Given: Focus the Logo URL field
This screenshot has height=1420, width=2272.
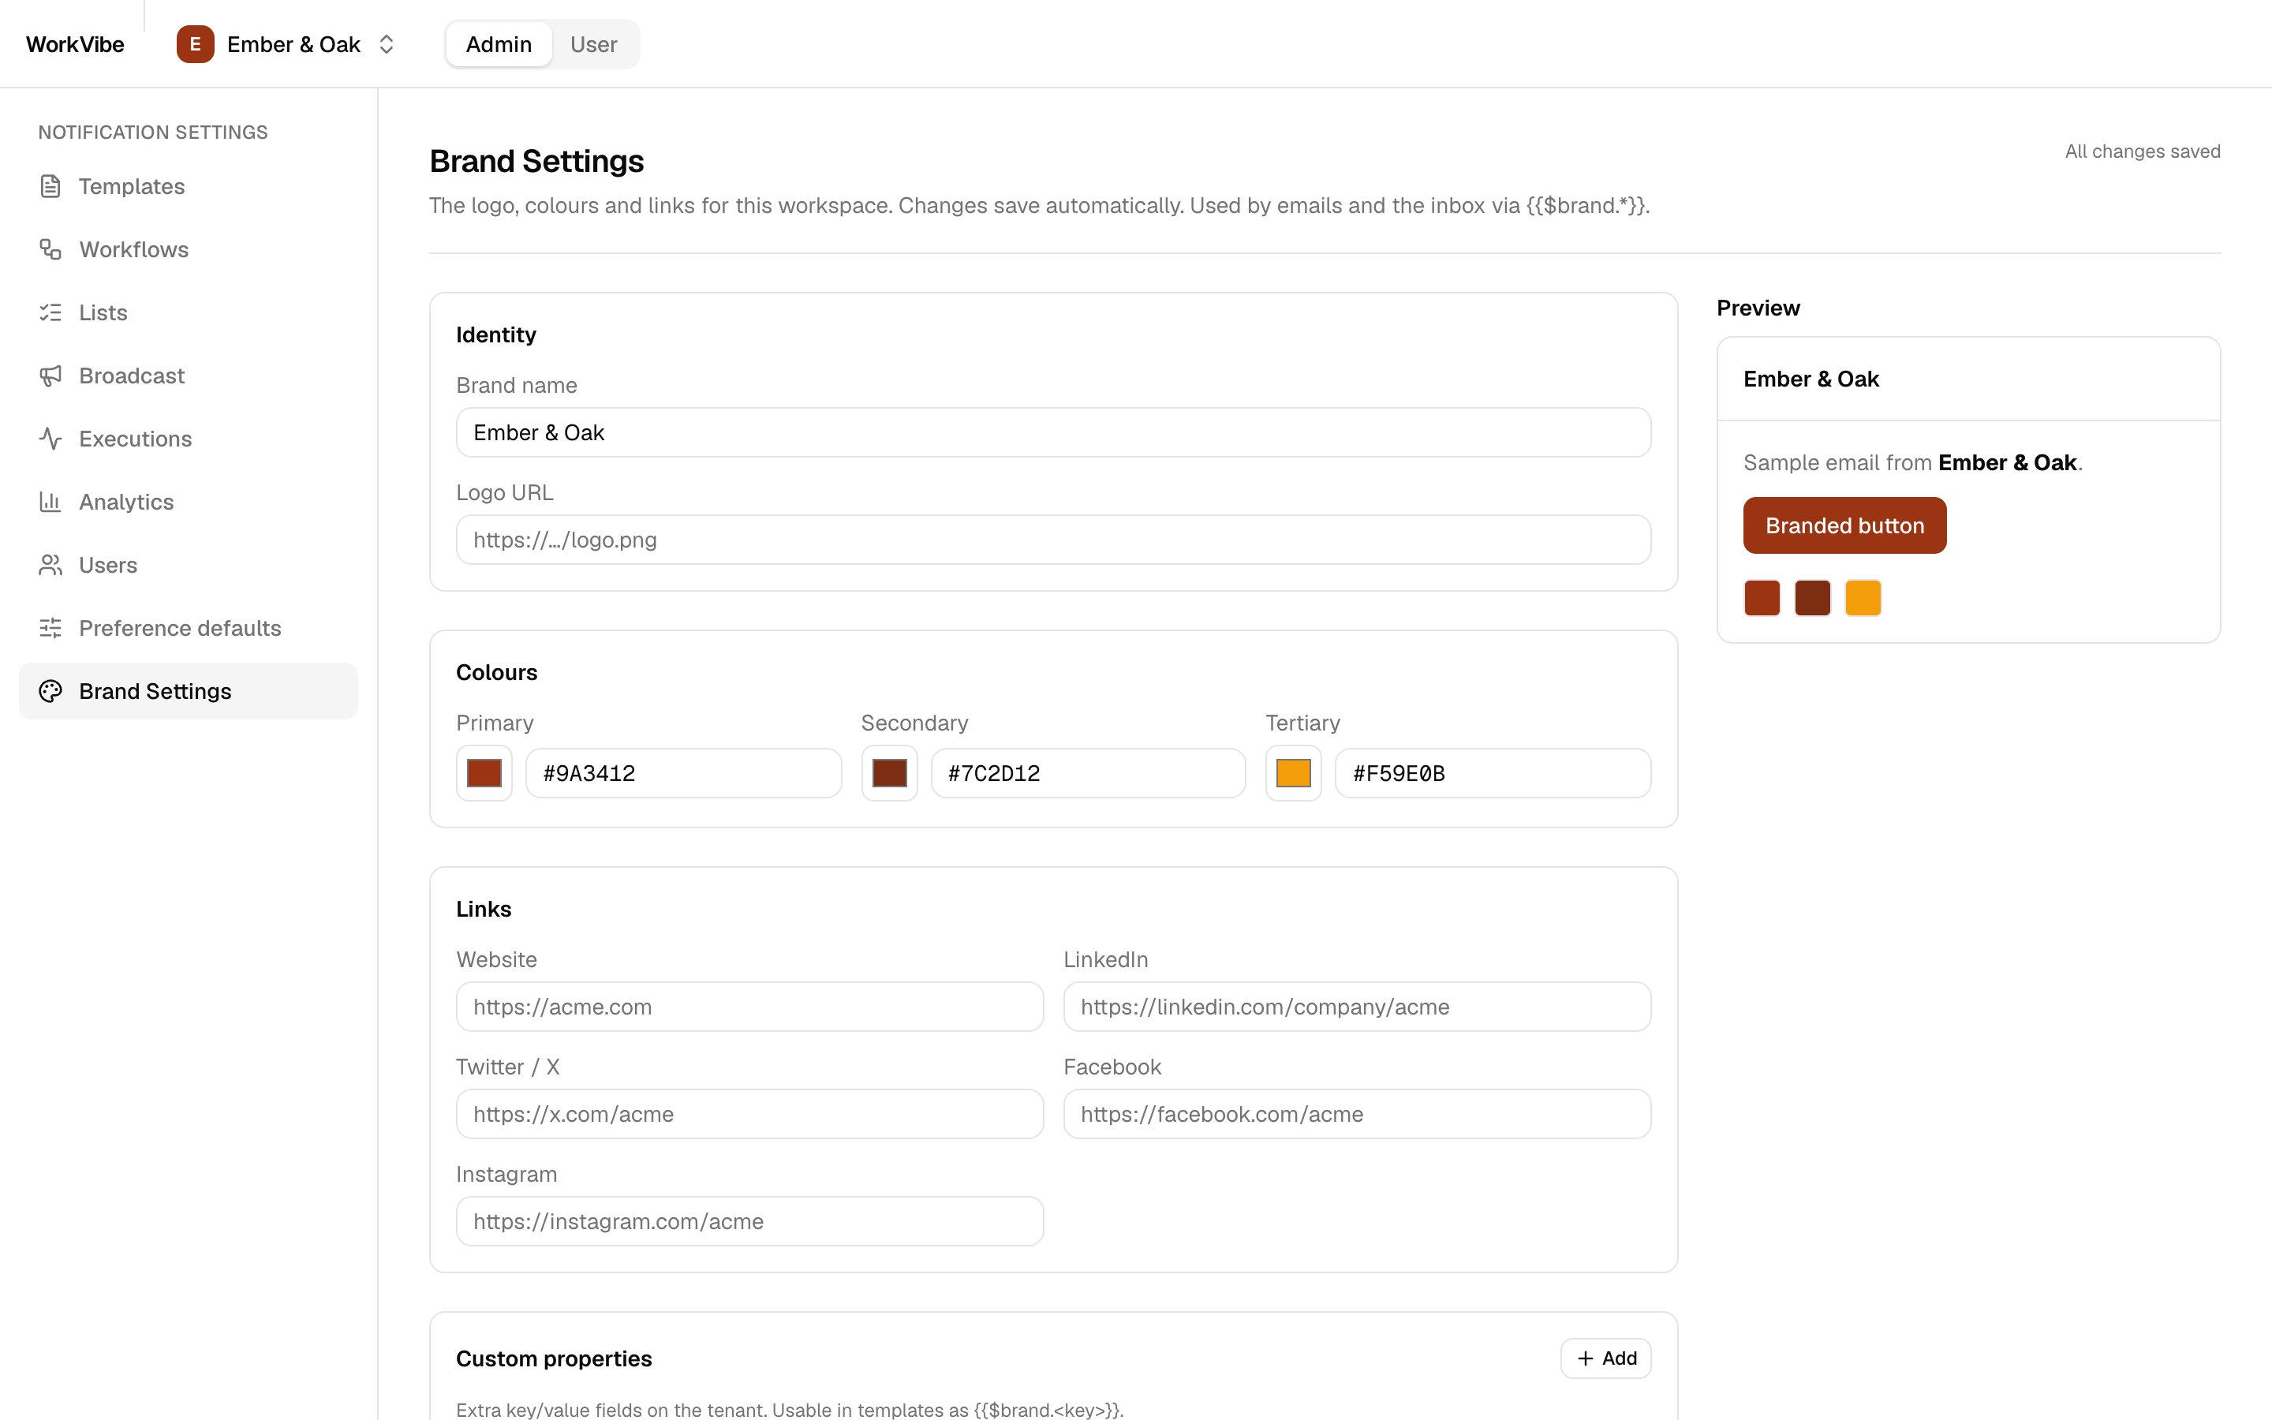Looking at the screenshot, I should (x=1053, y=540).
